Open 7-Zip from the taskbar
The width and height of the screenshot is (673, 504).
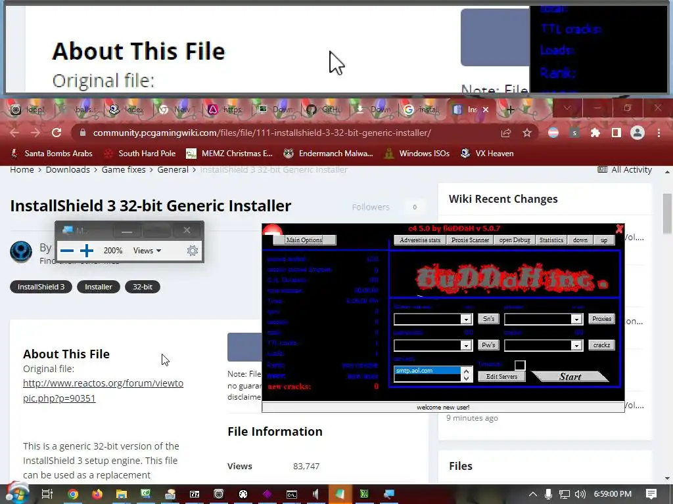click(195, 494)
